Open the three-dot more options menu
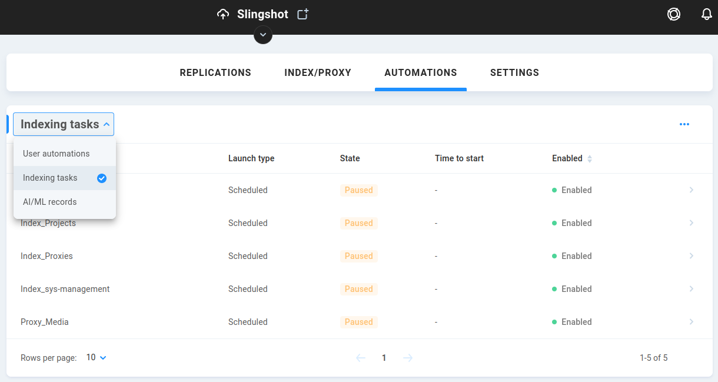This screenshot has width=718, height=382. [x=684, y=124]
